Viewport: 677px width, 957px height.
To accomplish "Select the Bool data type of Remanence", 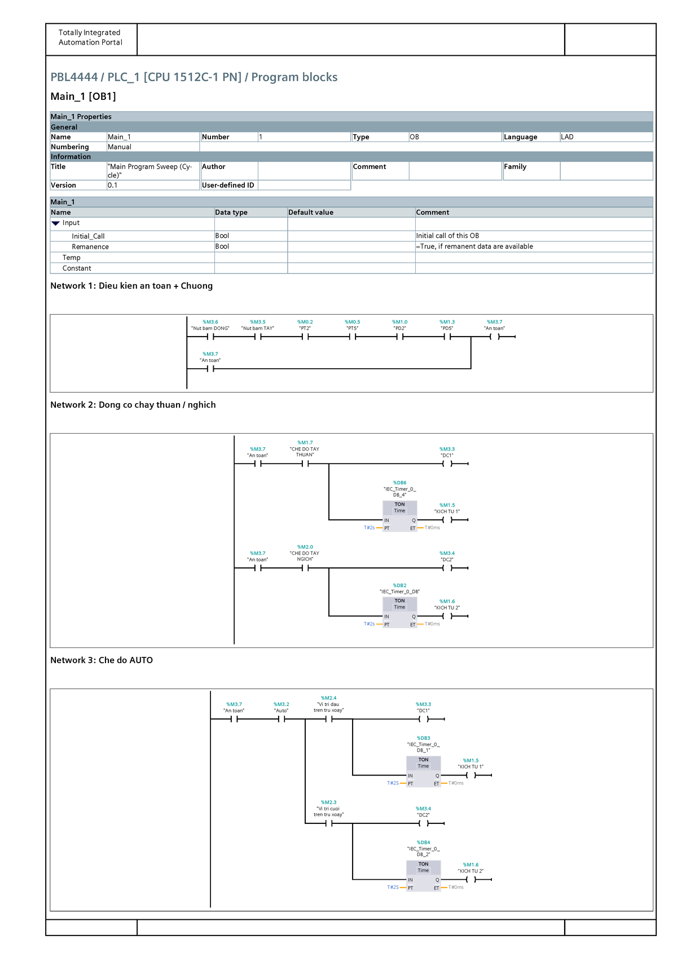I will (222, 246).
